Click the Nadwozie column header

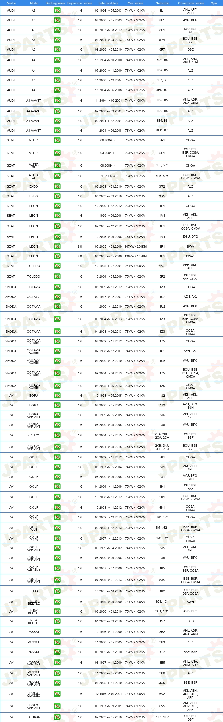162,3
